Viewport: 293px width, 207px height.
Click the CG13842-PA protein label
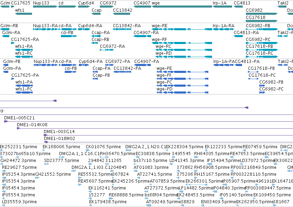127,68
